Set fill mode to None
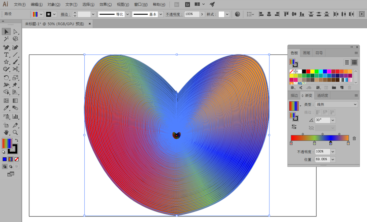 17,159
